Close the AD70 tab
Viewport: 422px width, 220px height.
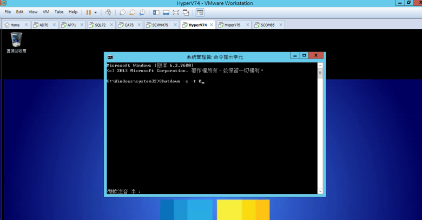(x=55, y=25)
